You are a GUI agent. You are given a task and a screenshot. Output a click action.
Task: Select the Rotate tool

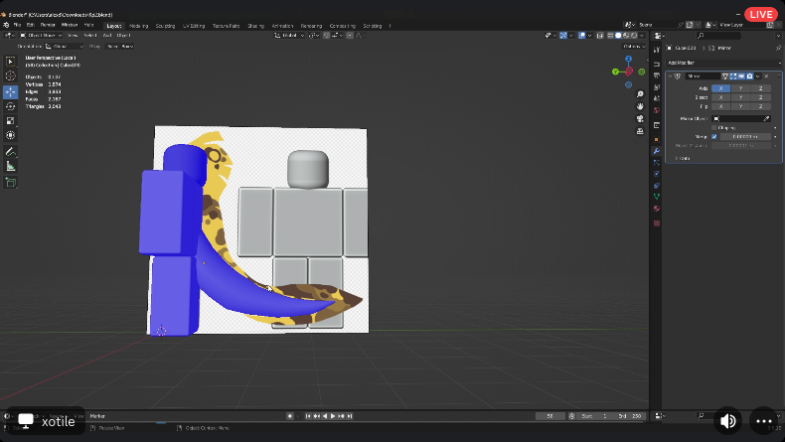pos(10,106)
